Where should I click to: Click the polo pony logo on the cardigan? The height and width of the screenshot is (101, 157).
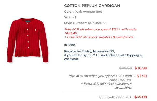(x=36, y=30)
